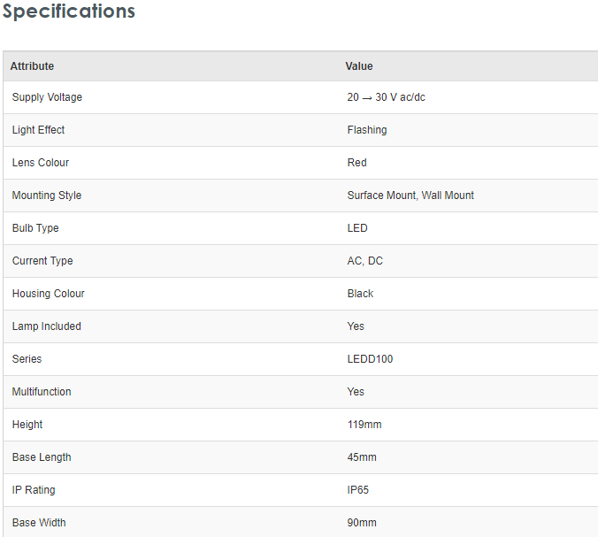Select the Light Effect attribute label

[38, 130]
